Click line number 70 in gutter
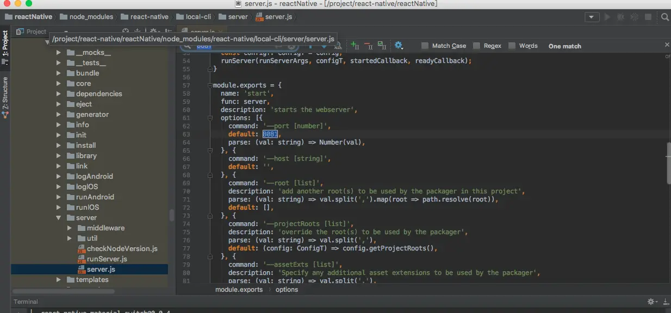 click(186, 191)
